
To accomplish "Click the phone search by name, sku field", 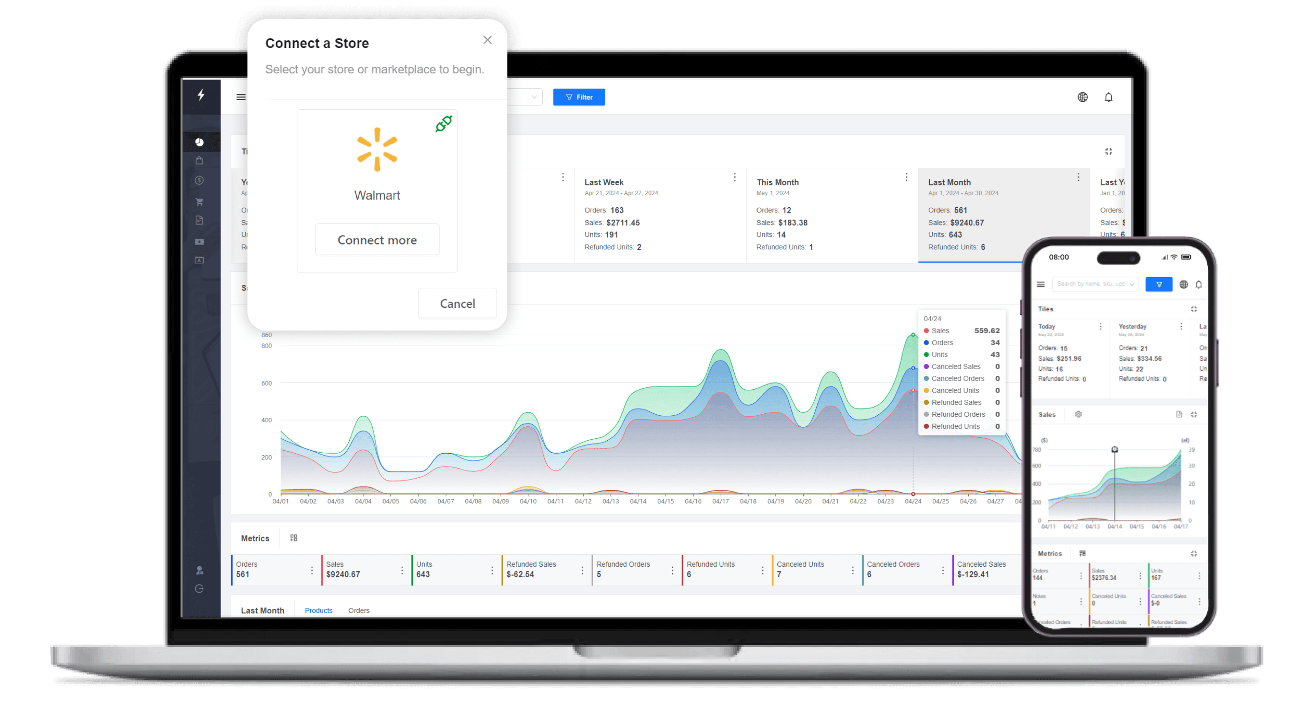I will click(1095, 284).
